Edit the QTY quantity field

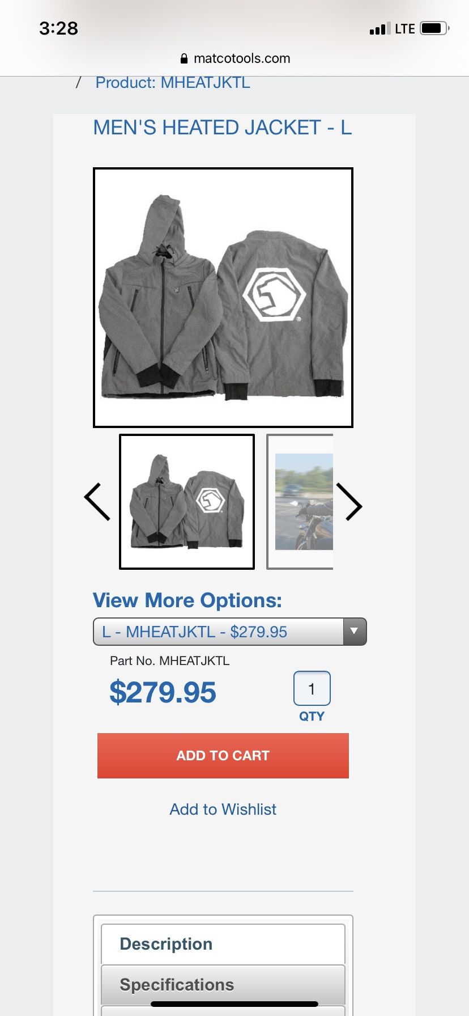(312, 688)
